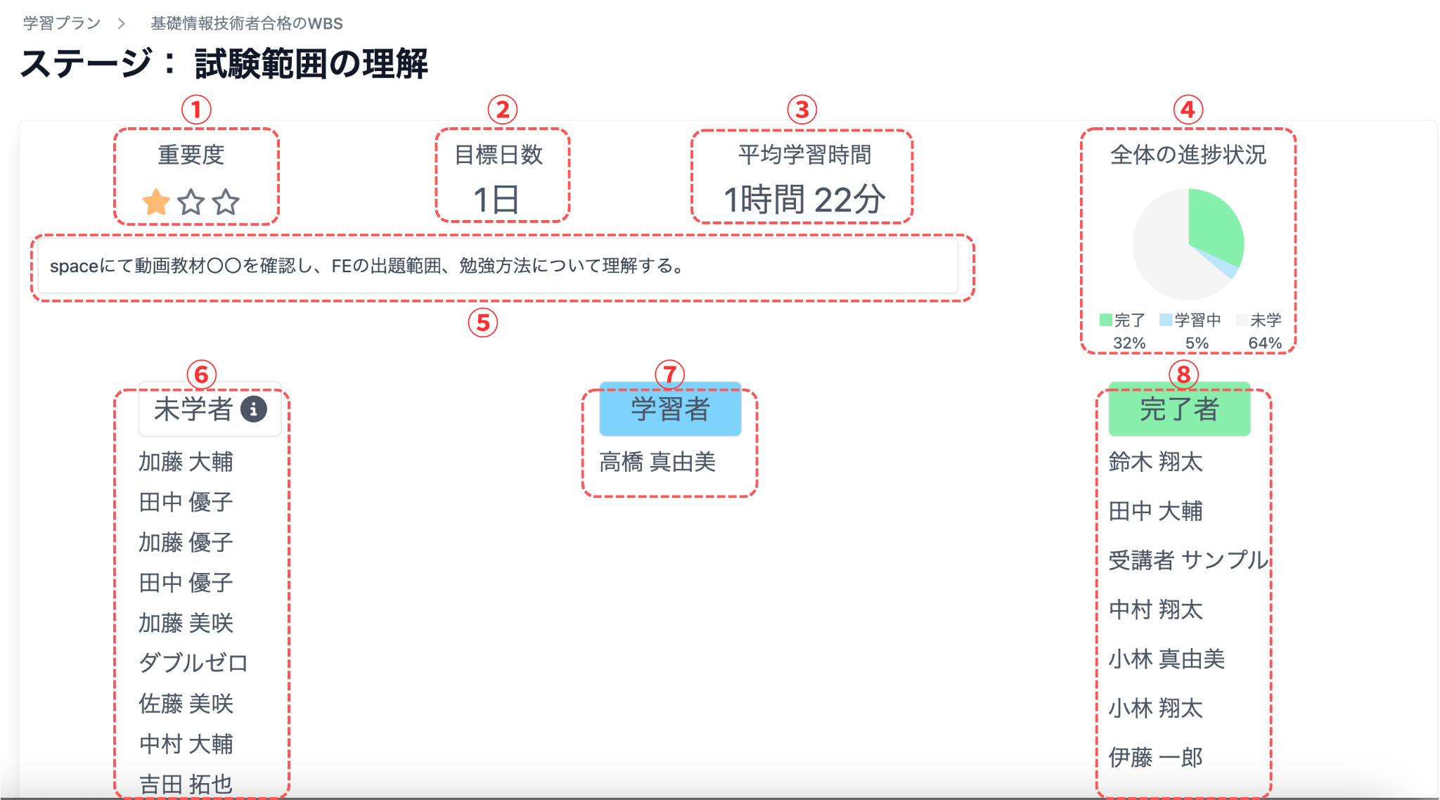
Task: Open the 学習プラン breadcrumb link
Action: (62, 23)
